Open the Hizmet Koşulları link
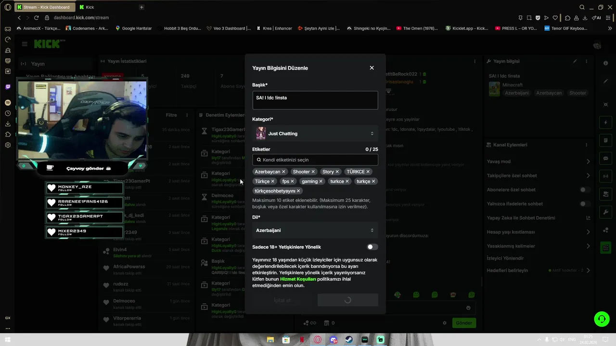Screen dimensions: 616x346 [298, 279]
